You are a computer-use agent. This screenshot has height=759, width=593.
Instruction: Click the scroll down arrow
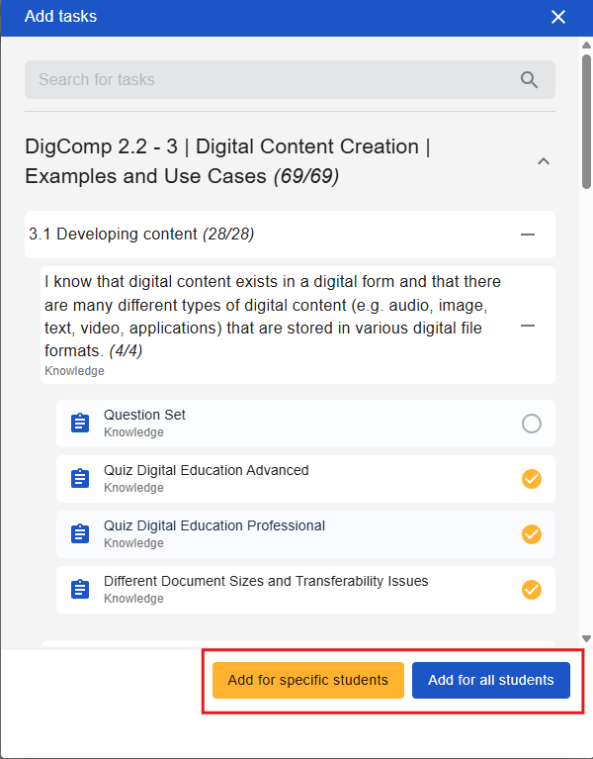pyautogui.click(x=586, y=639)
